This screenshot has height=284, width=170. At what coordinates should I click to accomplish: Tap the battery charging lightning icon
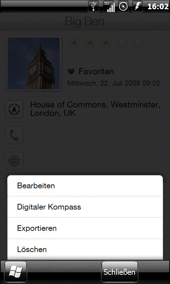[x=137, y=6]
